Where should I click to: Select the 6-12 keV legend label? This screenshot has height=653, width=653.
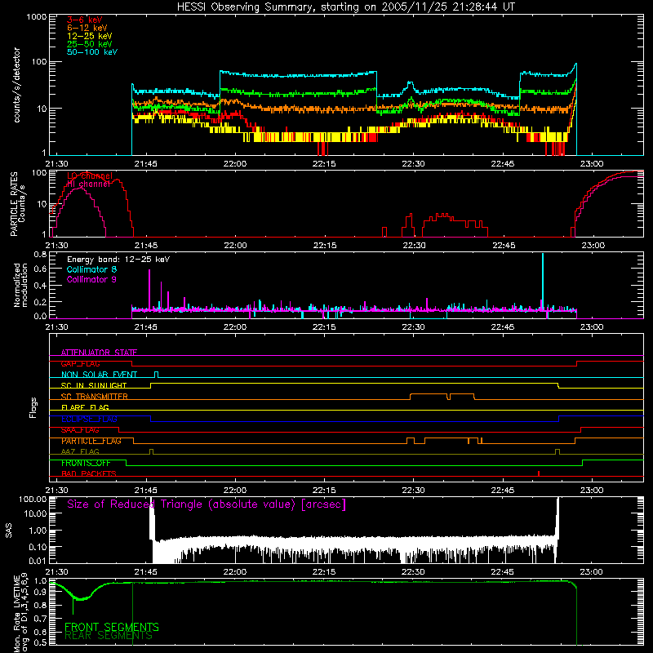tap(87, 28)
